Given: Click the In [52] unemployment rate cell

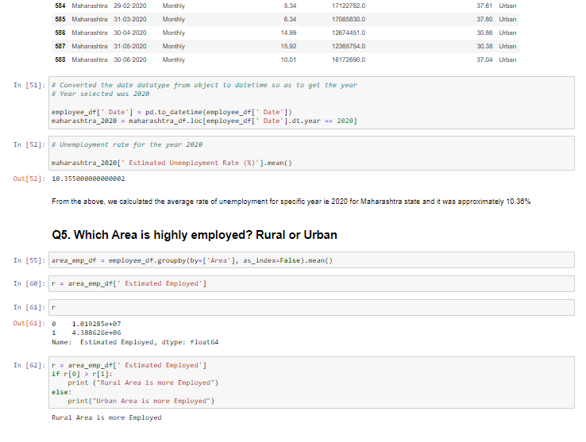Looking at the screenshot, I should coord(311,153).
